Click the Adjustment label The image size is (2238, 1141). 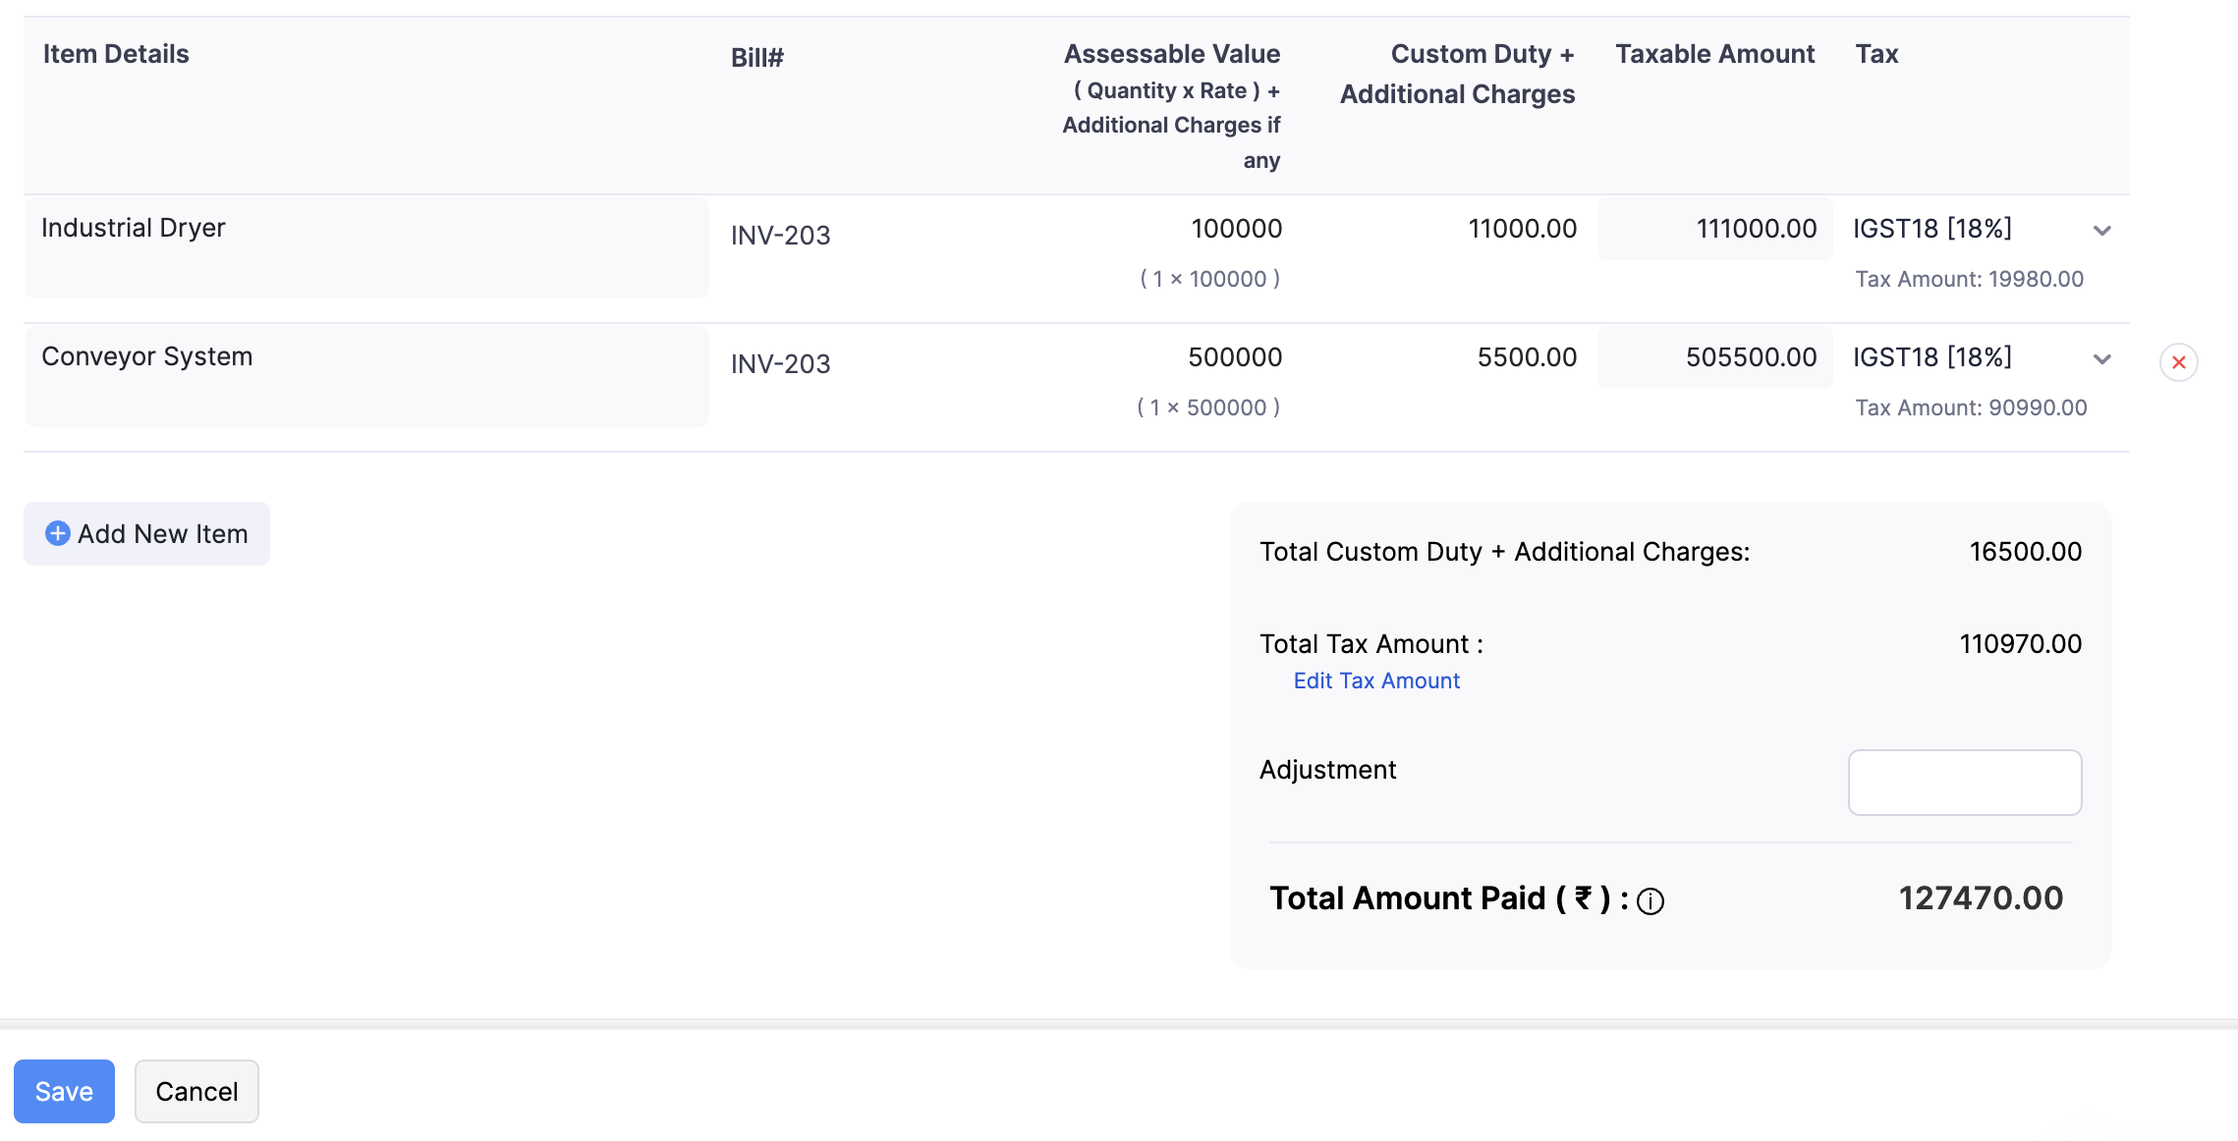pyautogui.click(x=1327, y=770)
